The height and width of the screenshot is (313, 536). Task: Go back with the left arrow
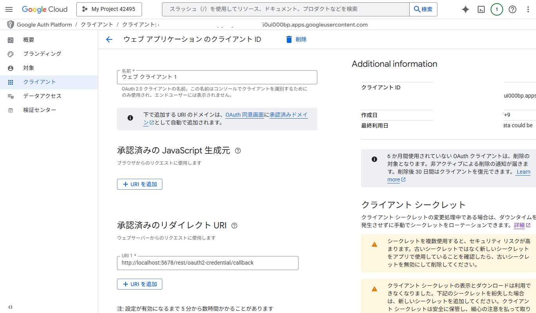click(109, 39)
